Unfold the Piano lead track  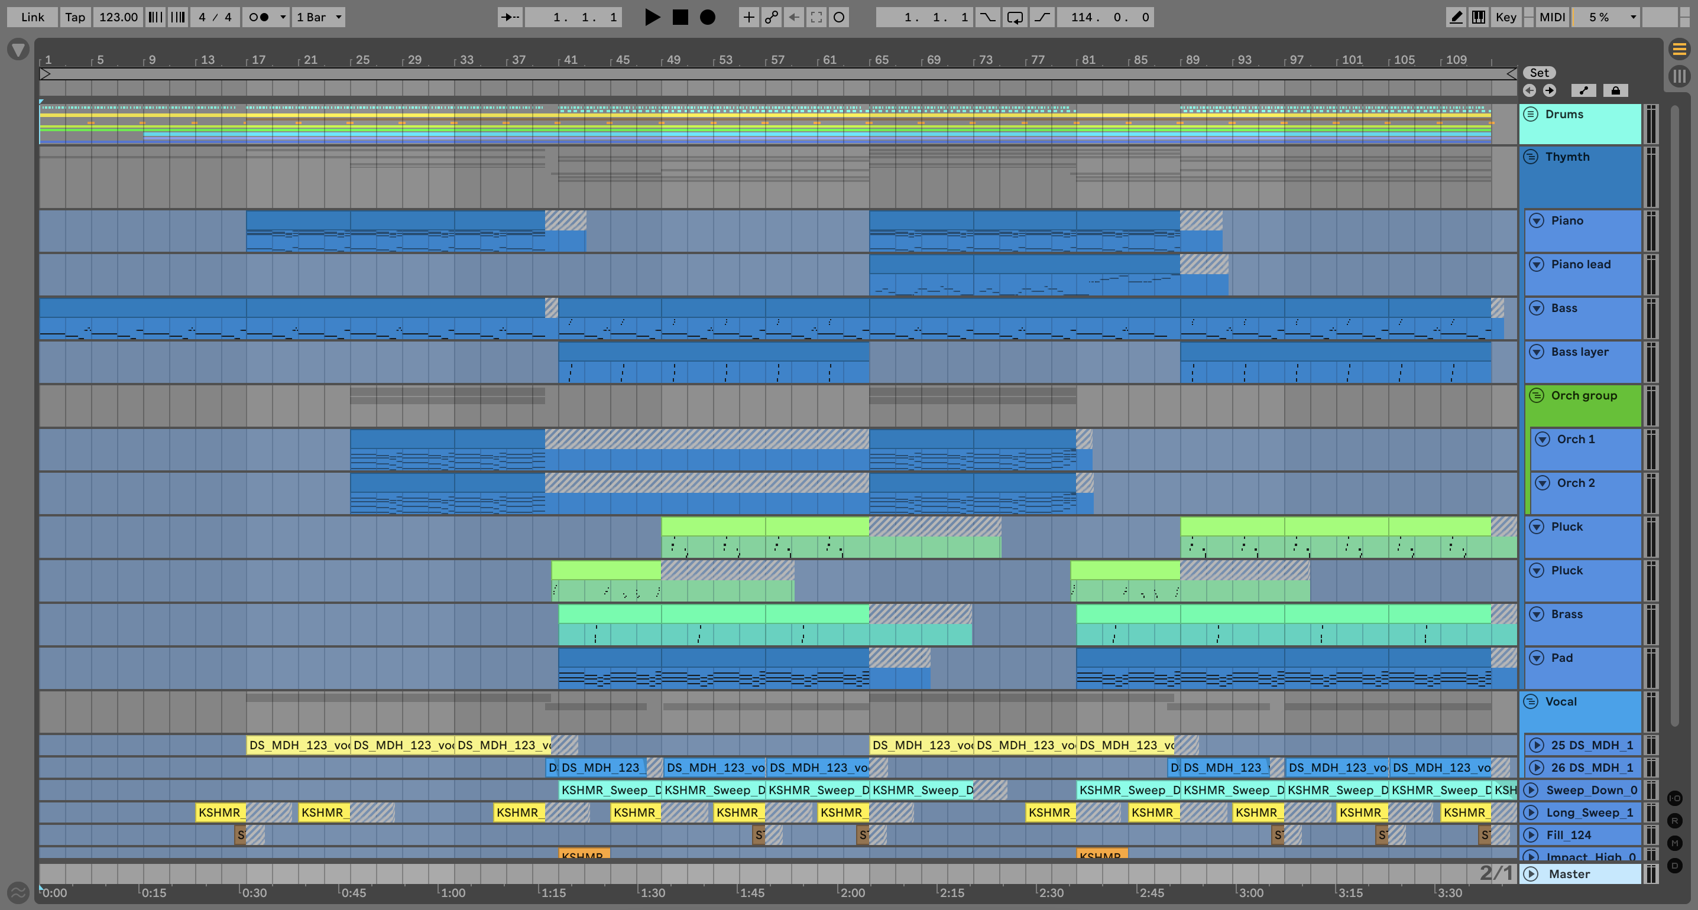point(1537,264)
